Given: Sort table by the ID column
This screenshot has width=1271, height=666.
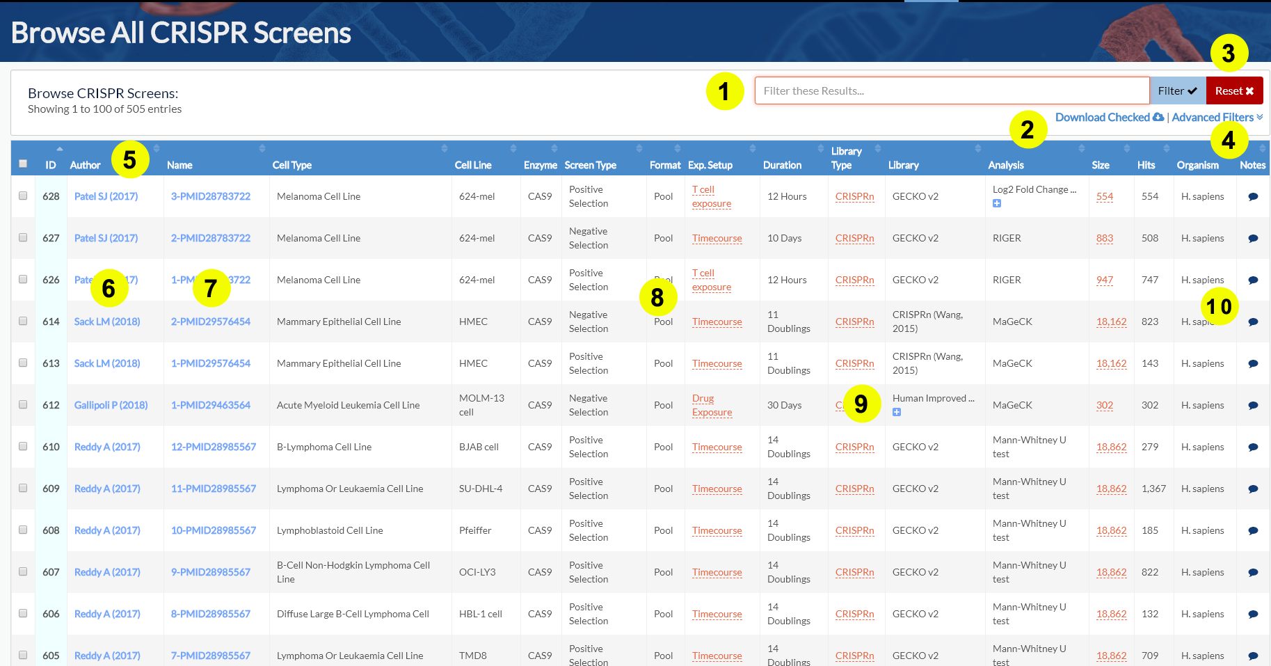Looking at the screenshot, I should (x=51, y=165).
